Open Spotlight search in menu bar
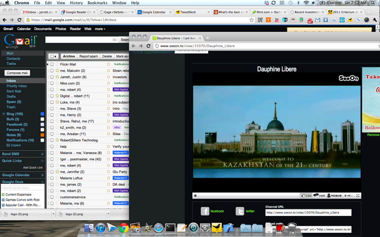The height and width of the screenshot is (237, 380). [373, 3]
